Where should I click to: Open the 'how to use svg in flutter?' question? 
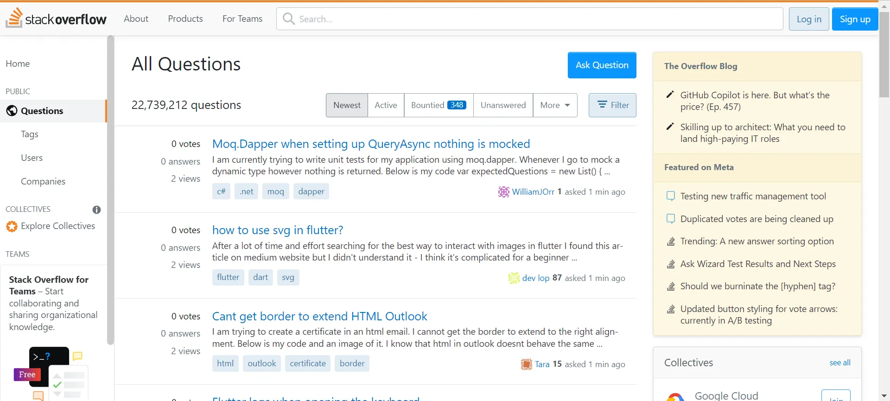(x=278, y=230)
